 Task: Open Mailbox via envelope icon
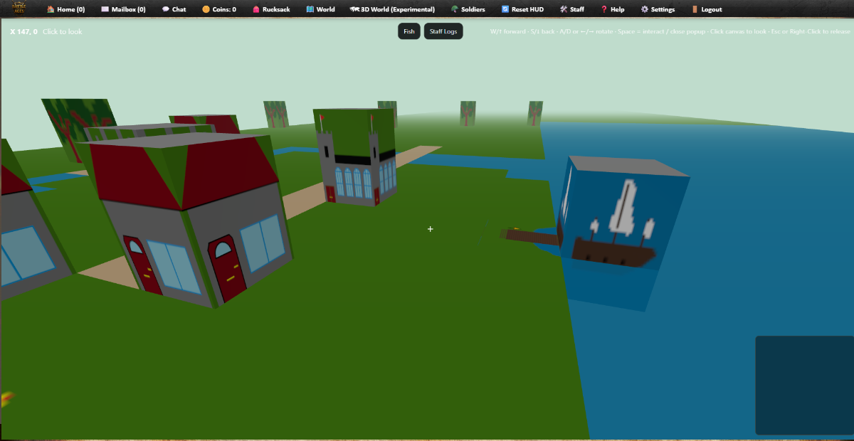tap(105, 9)
